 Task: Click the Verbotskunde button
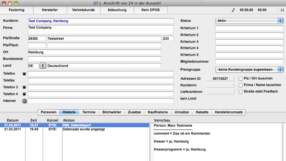(x=83, y=10)
